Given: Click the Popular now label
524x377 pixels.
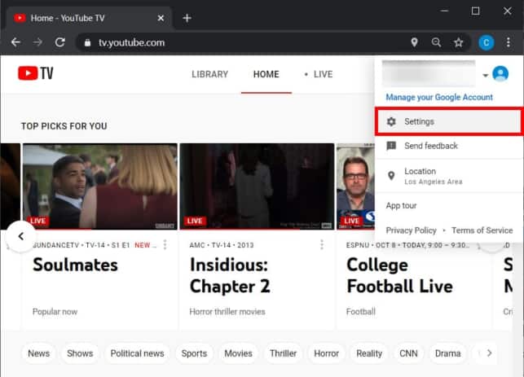Looking at the screenshot, I should tap(55, 312).
